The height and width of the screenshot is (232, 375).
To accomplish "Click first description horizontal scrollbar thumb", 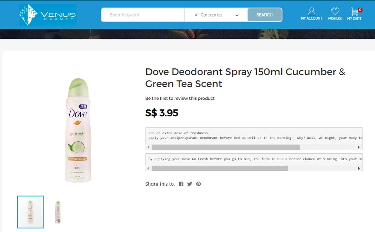I will click(x=225, y=147).
